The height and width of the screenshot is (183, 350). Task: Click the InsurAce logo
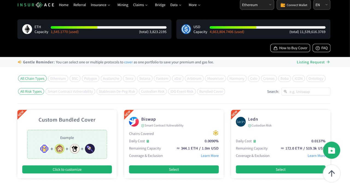36,5
